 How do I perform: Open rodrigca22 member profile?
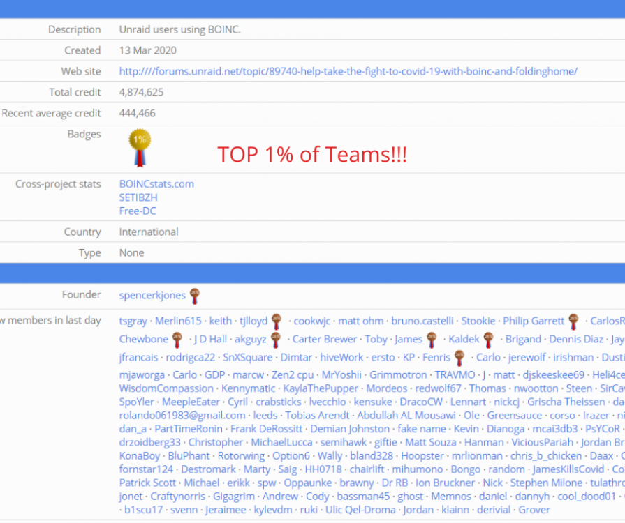(x=190, y=358)
